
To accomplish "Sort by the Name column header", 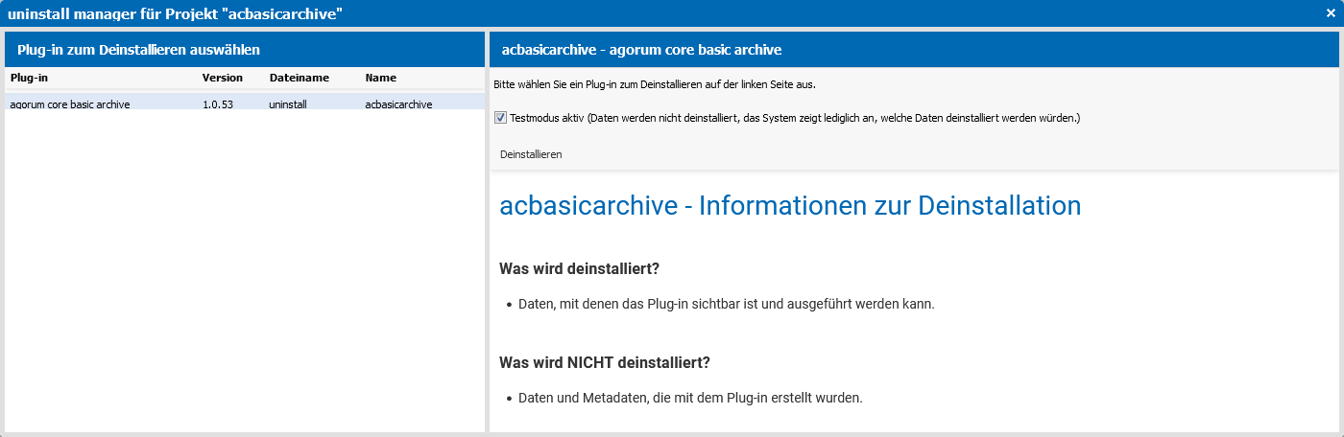I will tap(420, 78).
